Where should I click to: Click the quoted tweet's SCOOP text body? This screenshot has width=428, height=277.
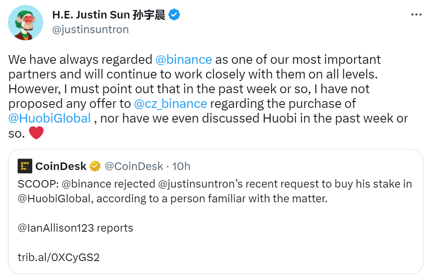(x=215, y=191)
